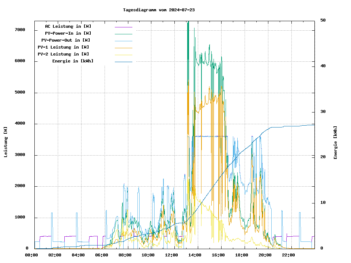Click the 4000 tick label on power axis

20,124
